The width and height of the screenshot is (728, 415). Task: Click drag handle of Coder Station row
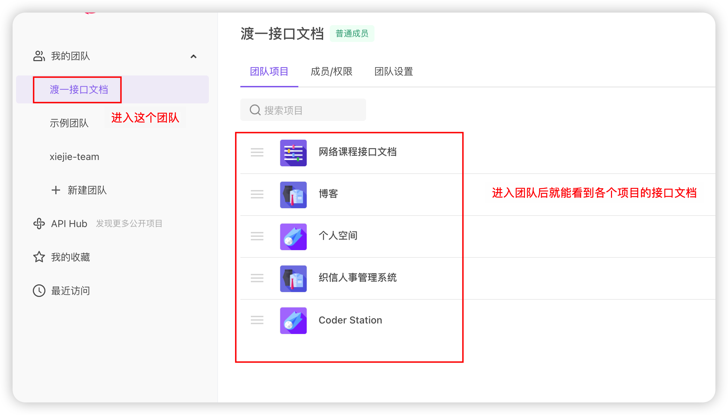coord(257,320)
